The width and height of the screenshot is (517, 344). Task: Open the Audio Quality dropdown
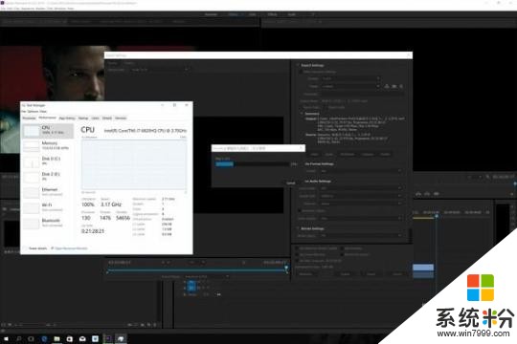tap(361, 218)
